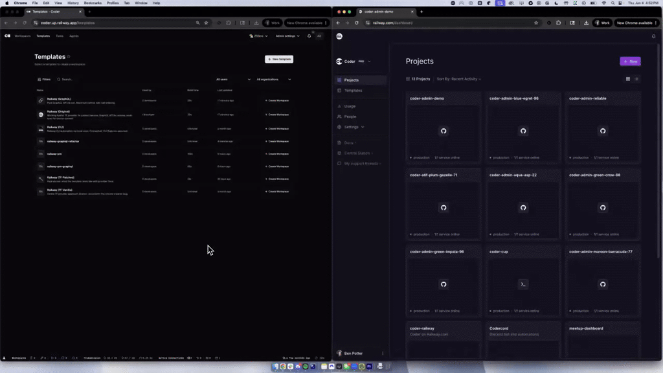Click GitHub icon on coder-admin-blue-egret-96 card
Image resolution: width=663 pixels, height=373 pixels.
(x=523, y=131)
